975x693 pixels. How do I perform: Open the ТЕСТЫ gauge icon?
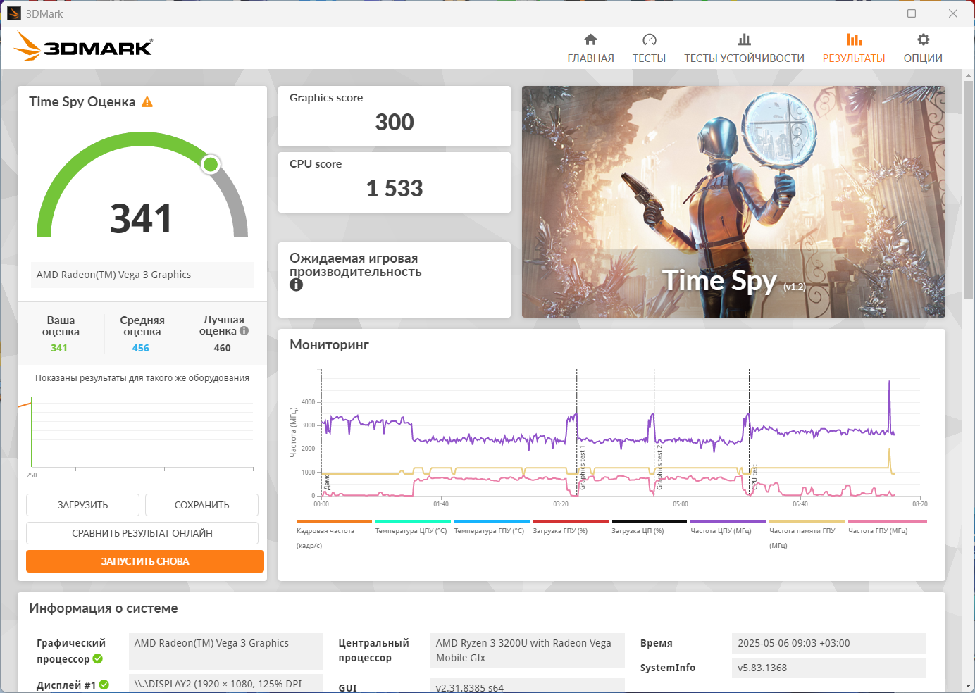(x=649, y=39)
